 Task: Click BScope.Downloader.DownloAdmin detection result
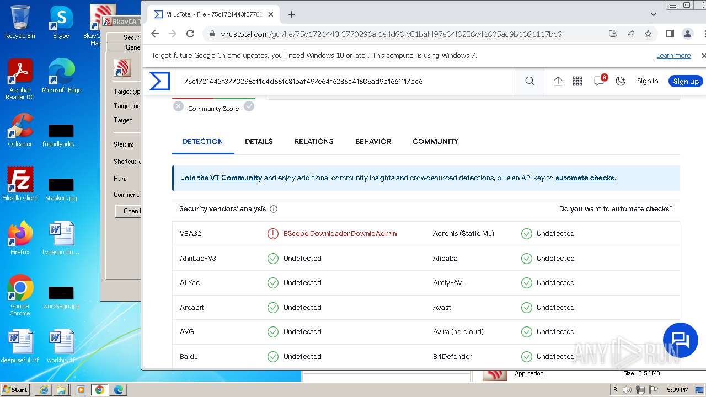pyautogui.click(x=340, y=234)
